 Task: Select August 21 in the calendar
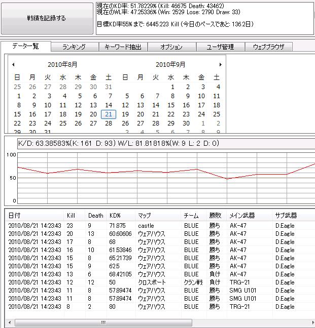click(x=109, y=114)
